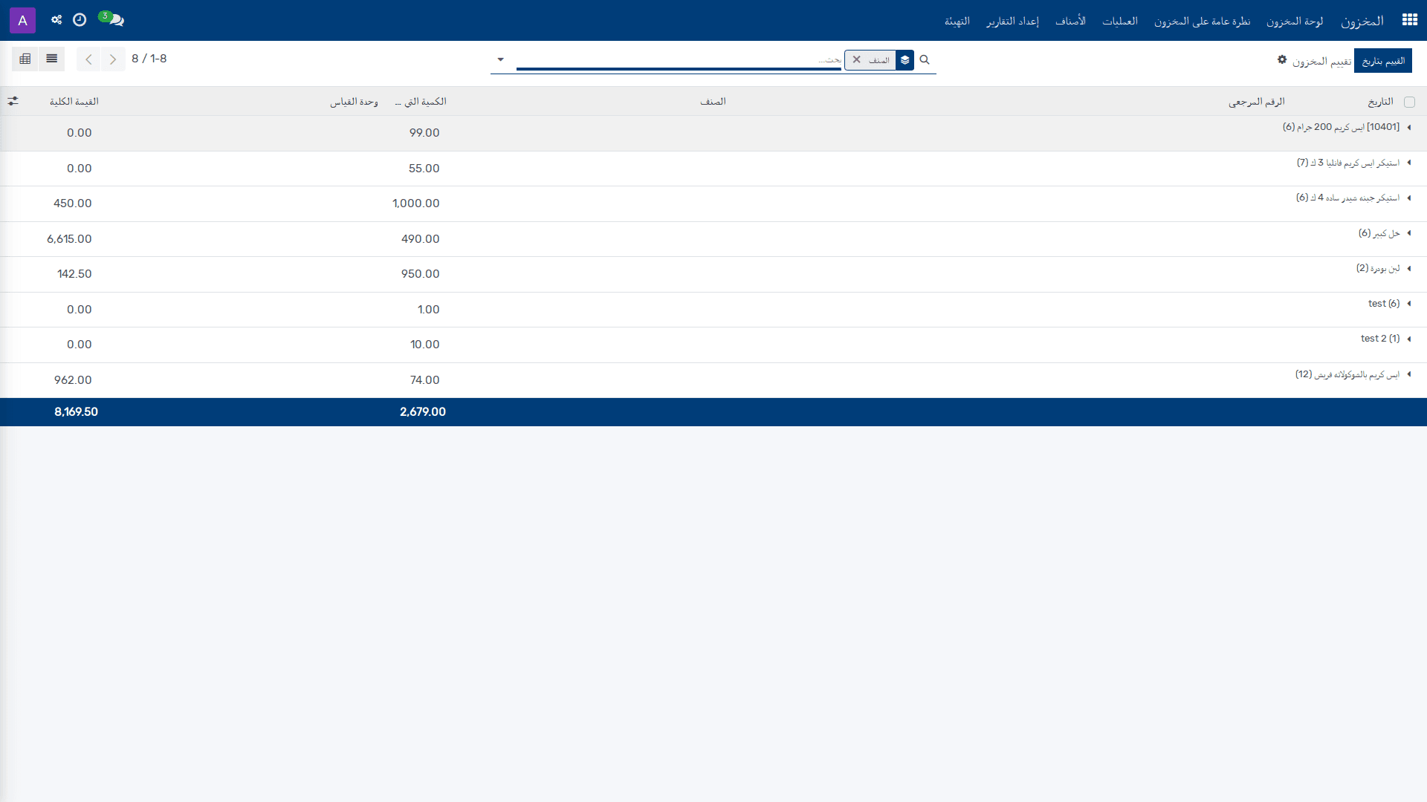Open the user avatar A menu
This screenshot has width=1427, height=802.
coord(22,20)
